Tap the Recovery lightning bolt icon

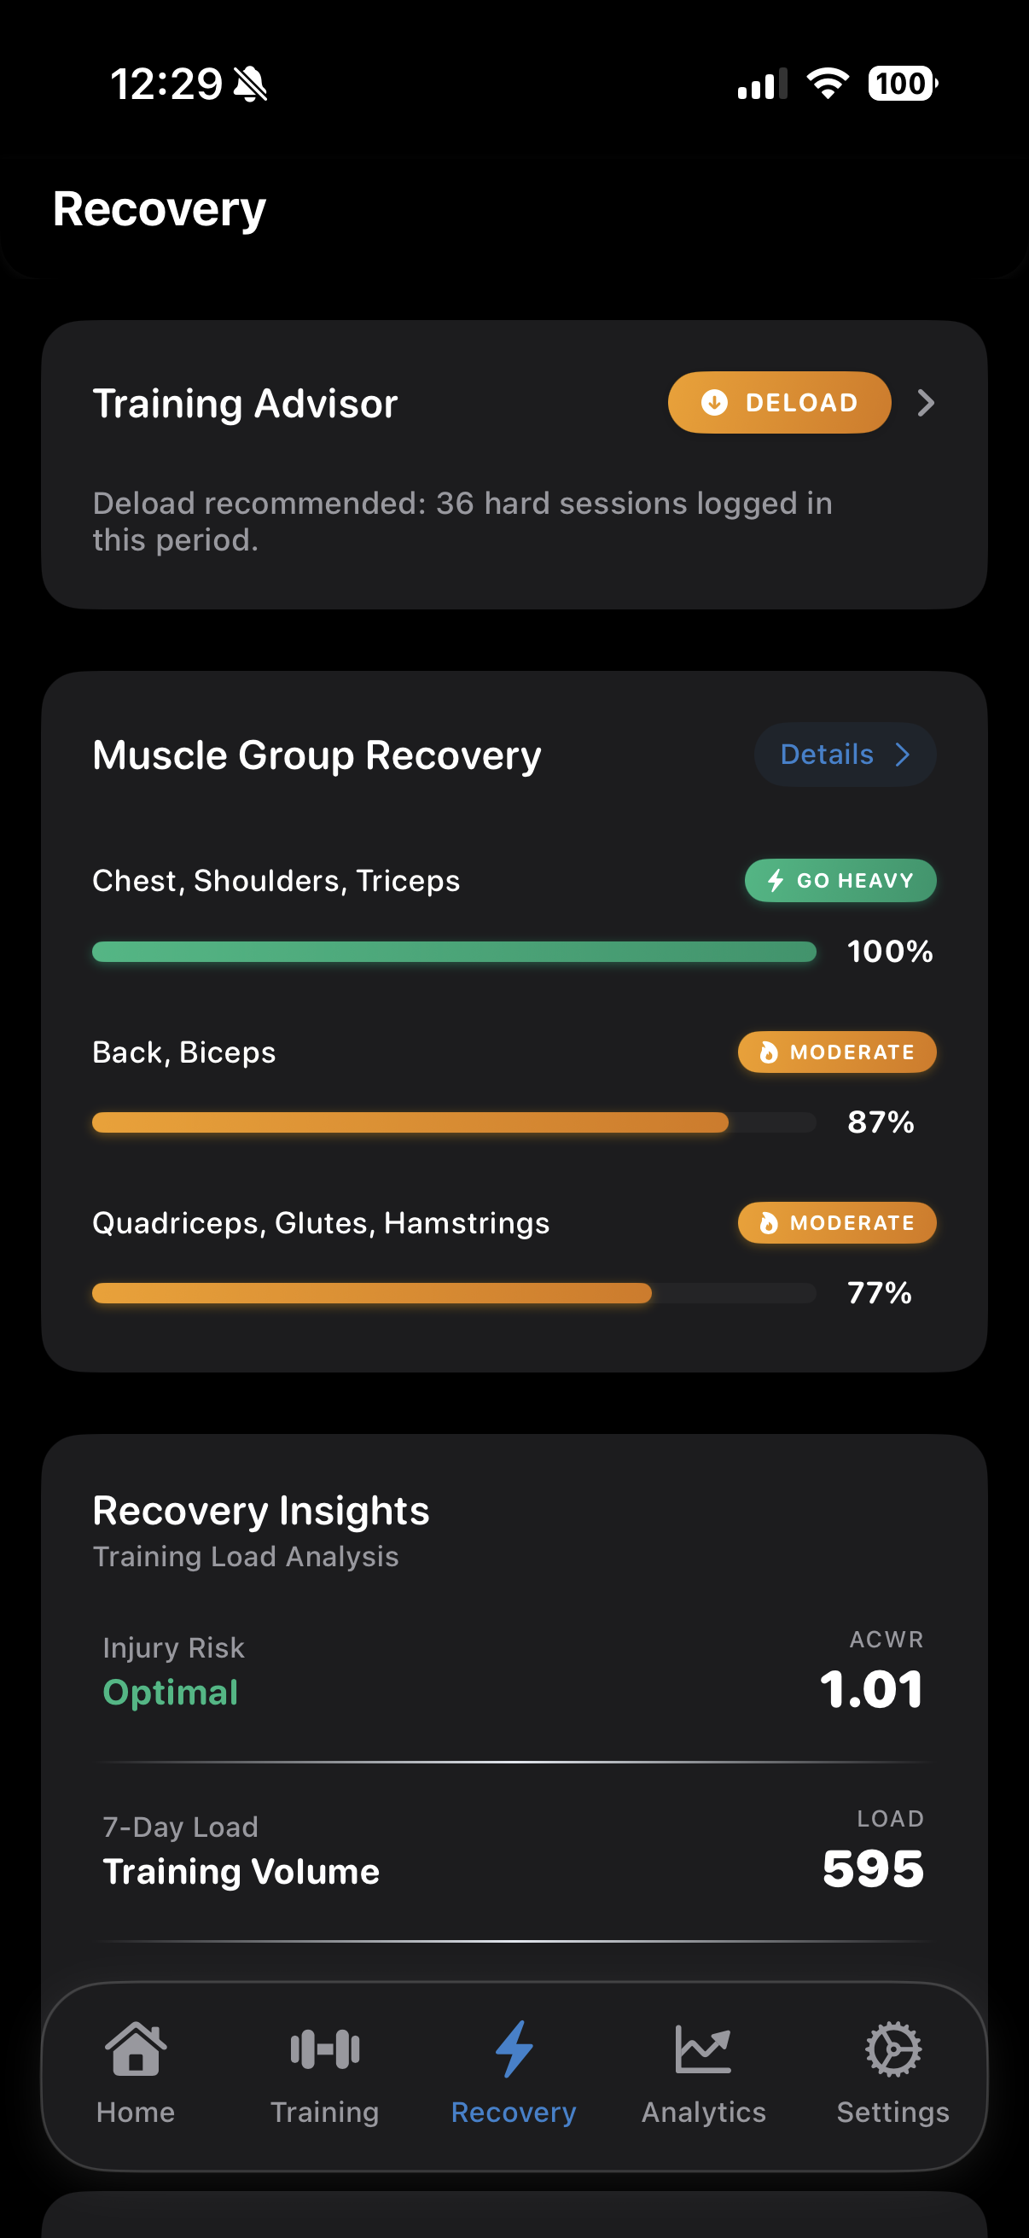[514, 2049]
